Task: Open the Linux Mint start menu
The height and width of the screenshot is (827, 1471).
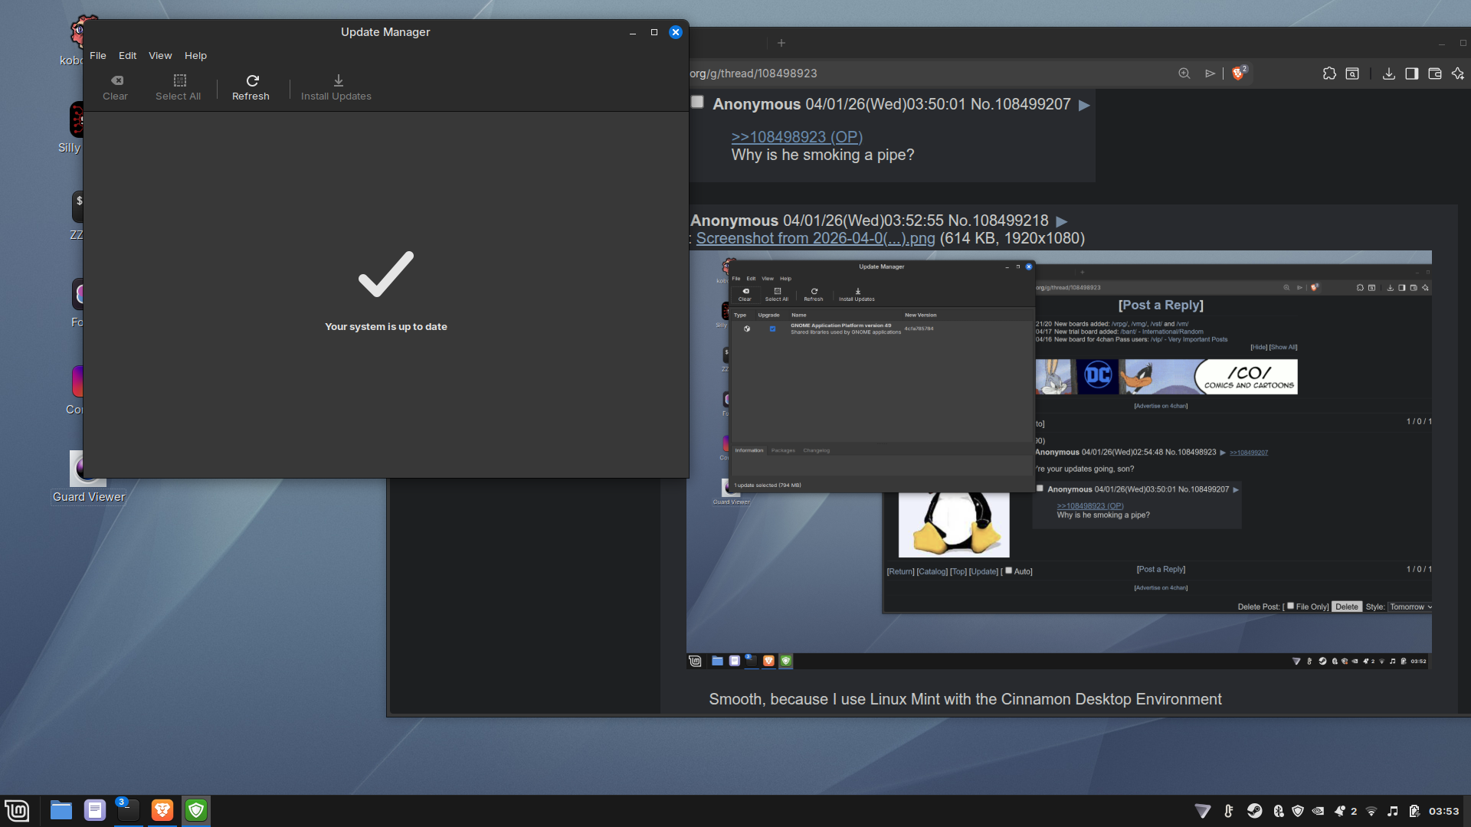Action: point(17,810)
